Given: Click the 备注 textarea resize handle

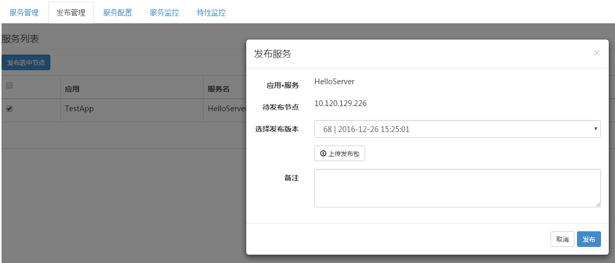Looking at the screenshot, I should coord(598,204).
